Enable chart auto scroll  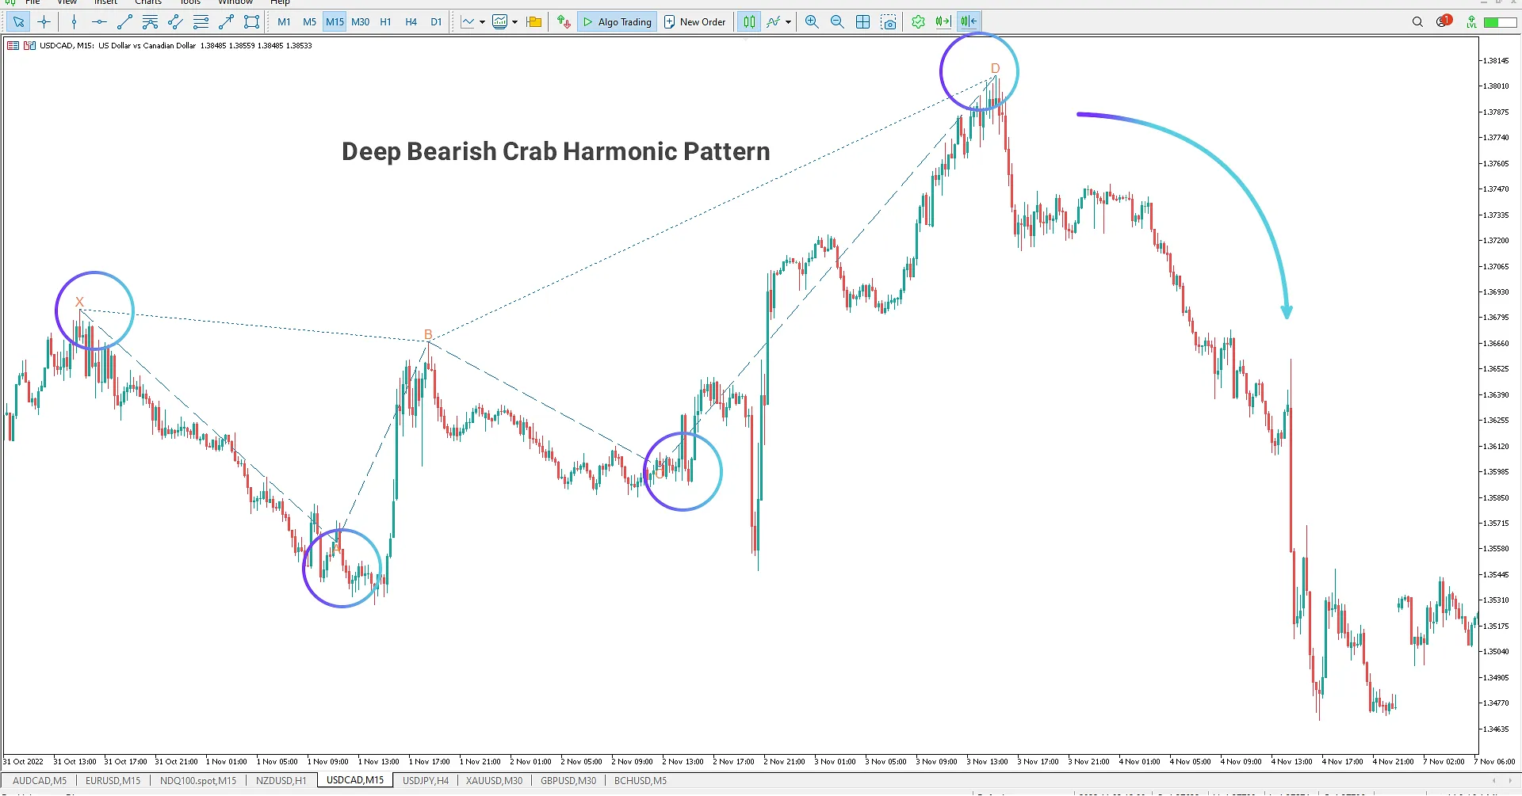click(942, 21)
